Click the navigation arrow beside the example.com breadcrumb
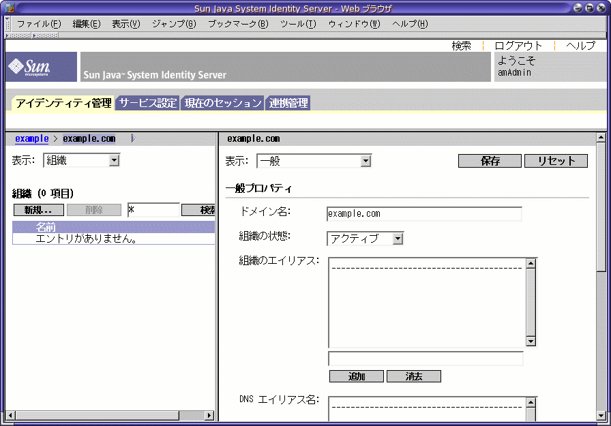This screenshot has height=426, width=611. pyautogui.click(x=133, y=138)
